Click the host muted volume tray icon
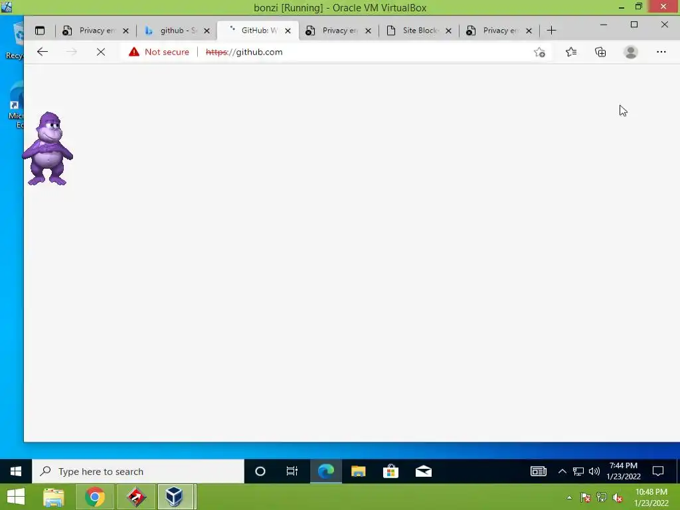This screenshot has width=680, height=510. point(618,498)
